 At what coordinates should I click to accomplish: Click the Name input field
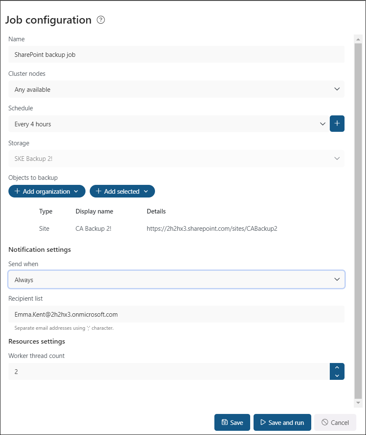click(176, 55)
